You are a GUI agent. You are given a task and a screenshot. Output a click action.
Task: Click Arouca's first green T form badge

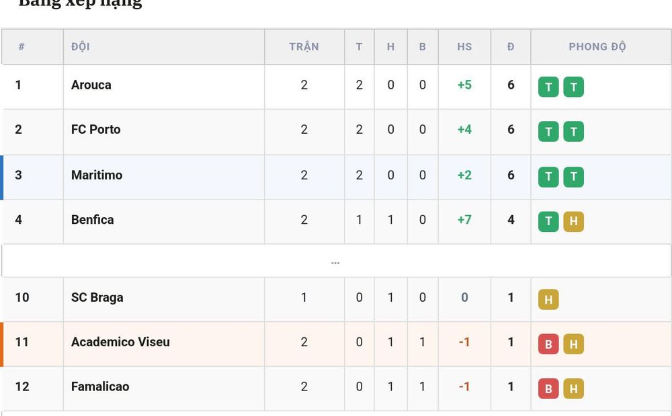tap(548, 87)
